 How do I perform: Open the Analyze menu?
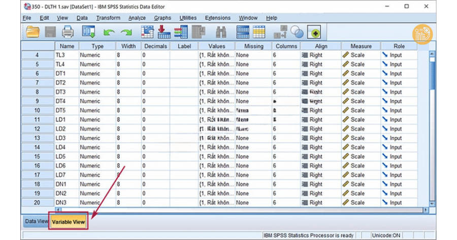coord(137,18)
